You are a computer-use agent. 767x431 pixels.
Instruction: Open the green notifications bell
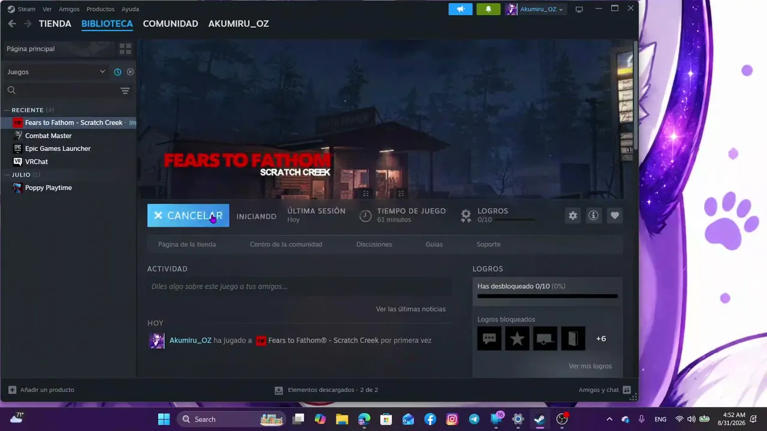tap(488, 9)
